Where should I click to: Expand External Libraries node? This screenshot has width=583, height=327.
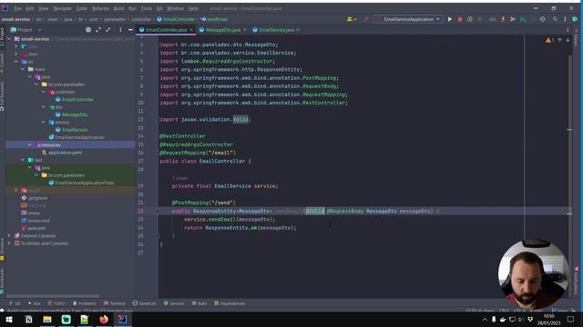tap(9, 235)
